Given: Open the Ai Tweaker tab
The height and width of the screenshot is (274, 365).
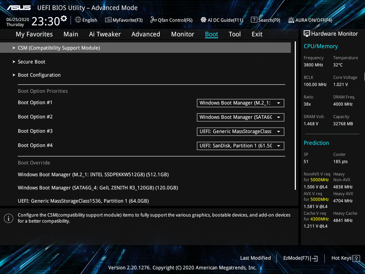Looking at the screenshot, I should pyautogui.click(x=105, y=34).
